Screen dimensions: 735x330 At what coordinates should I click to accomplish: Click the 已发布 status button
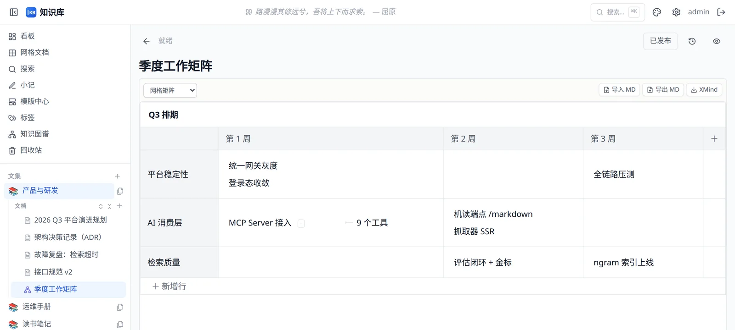[x=661, y=41]
